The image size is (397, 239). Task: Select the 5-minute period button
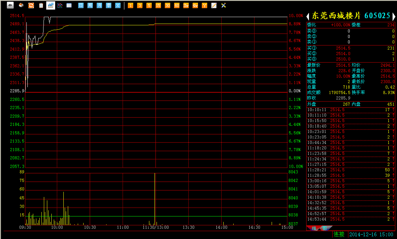click(149, 5)
